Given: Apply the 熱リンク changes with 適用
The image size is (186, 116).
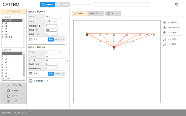Looking at the screenshot, I should click(51, 74).
